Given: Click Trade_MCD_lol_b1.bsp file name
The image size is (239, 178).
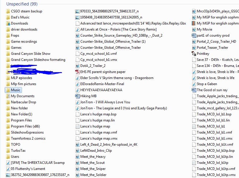Looking at the screenshot, I should [214, 114].
